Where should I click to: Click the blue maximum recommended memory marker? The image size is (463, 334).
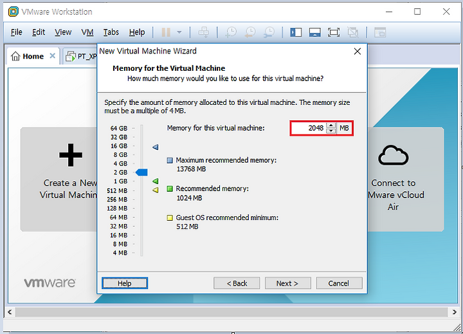pyautogui.click(x=156, y=147)
